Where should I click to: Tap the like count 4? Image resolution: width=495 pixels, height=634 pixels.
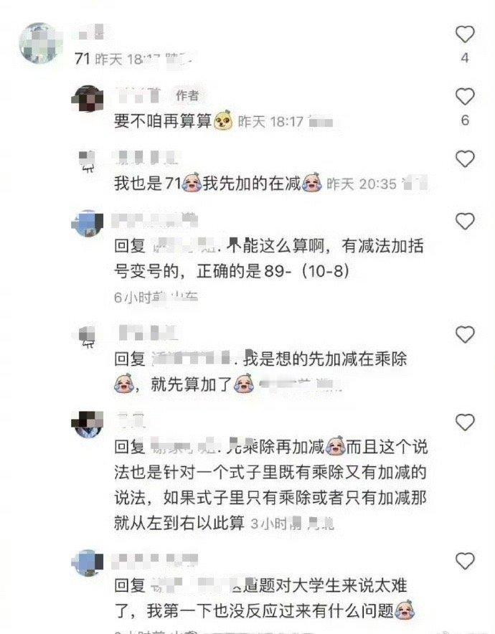[x=465, y=58]
